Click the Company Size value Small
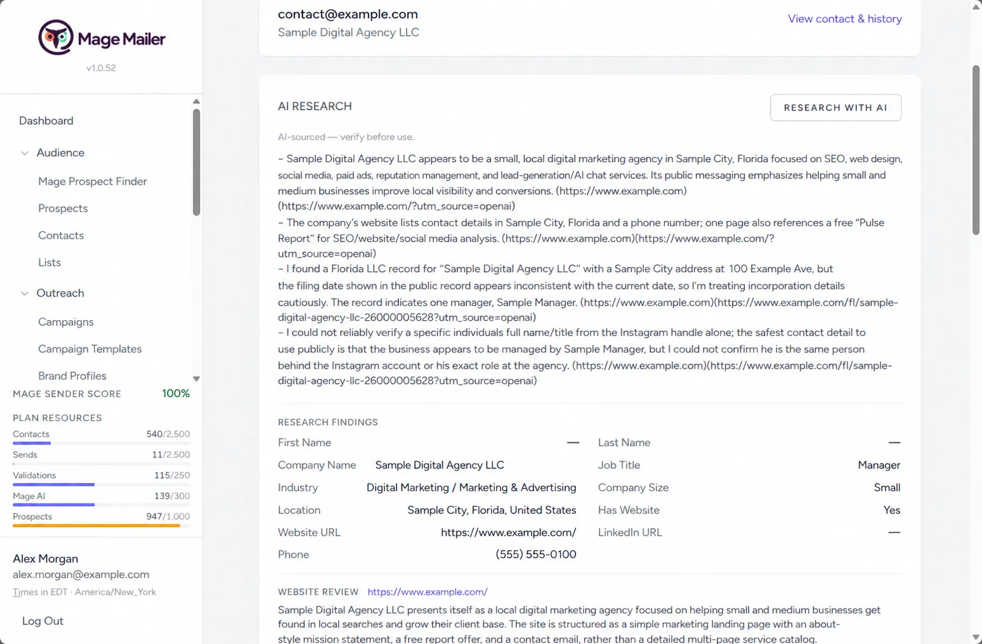This screenshot has height=644, width=982. click(887, 487)
